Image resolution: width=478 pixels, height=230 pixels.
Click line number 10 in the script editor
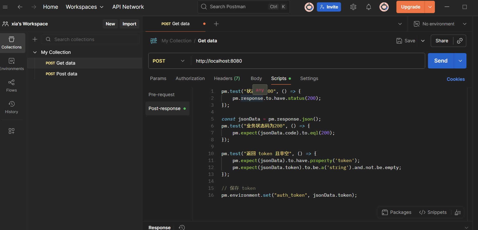coord(211,154)
